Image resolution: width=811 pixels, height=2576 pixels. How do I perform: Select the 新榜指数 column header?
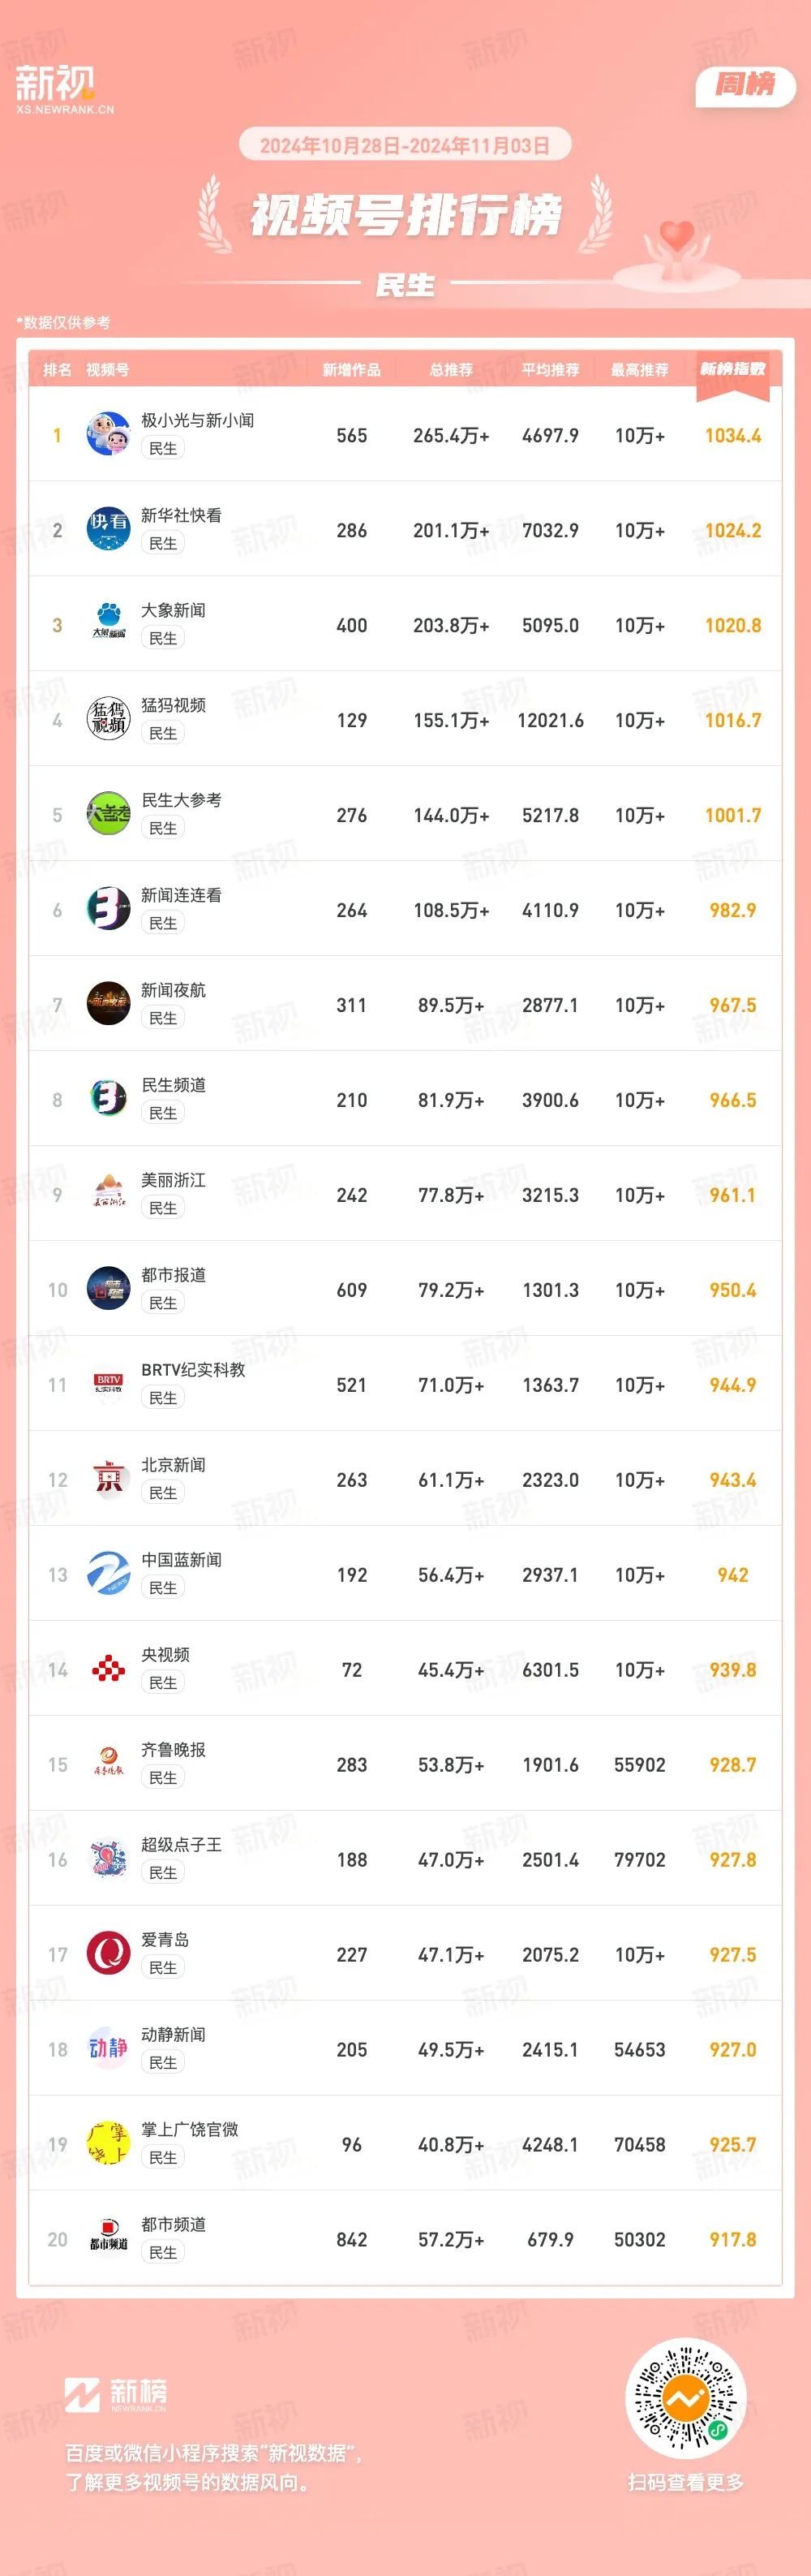click(732, 369)
